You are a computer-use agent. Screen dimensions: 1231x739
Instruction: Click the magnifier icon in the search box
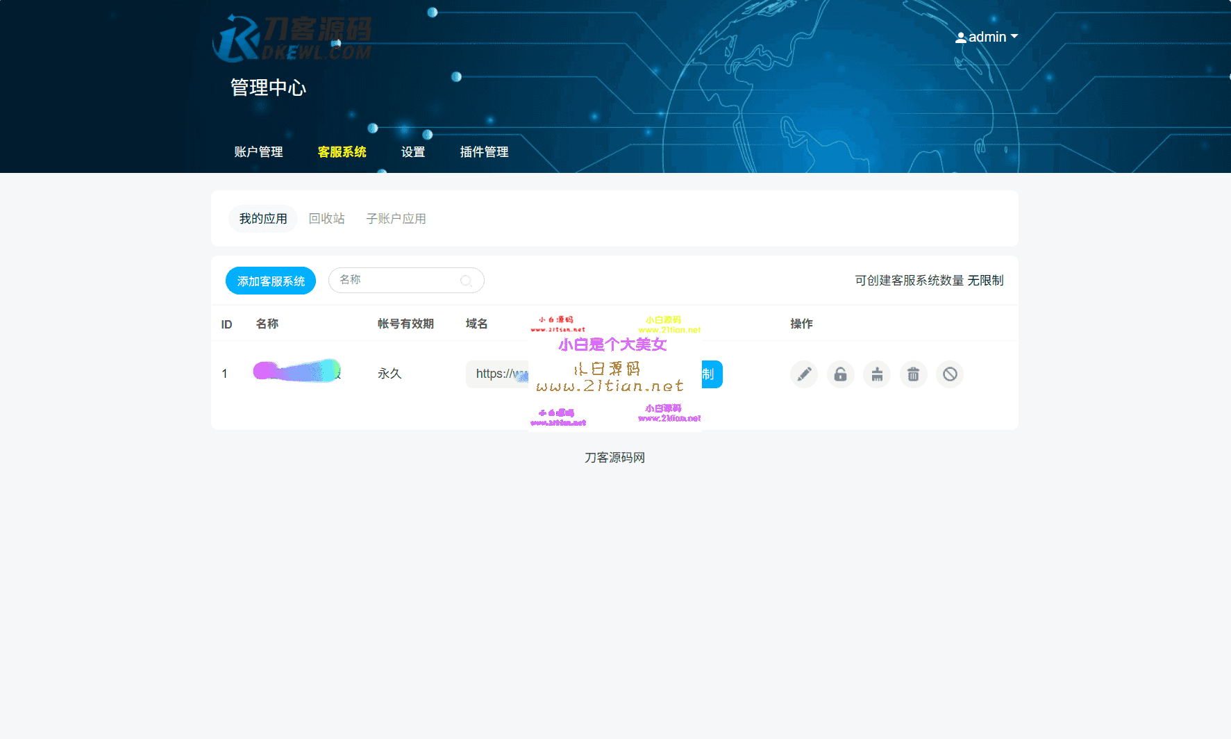tap(466, 280)
